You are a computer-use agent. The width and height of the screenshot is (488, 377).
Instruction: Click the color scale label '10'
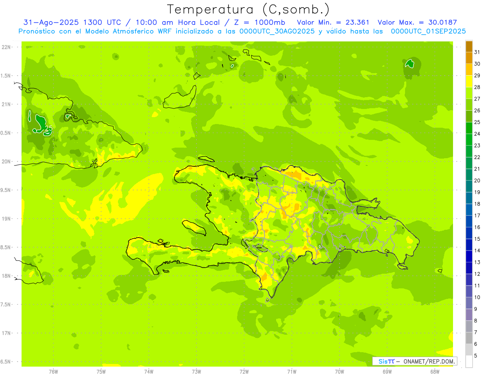click(x=477, y=297)
